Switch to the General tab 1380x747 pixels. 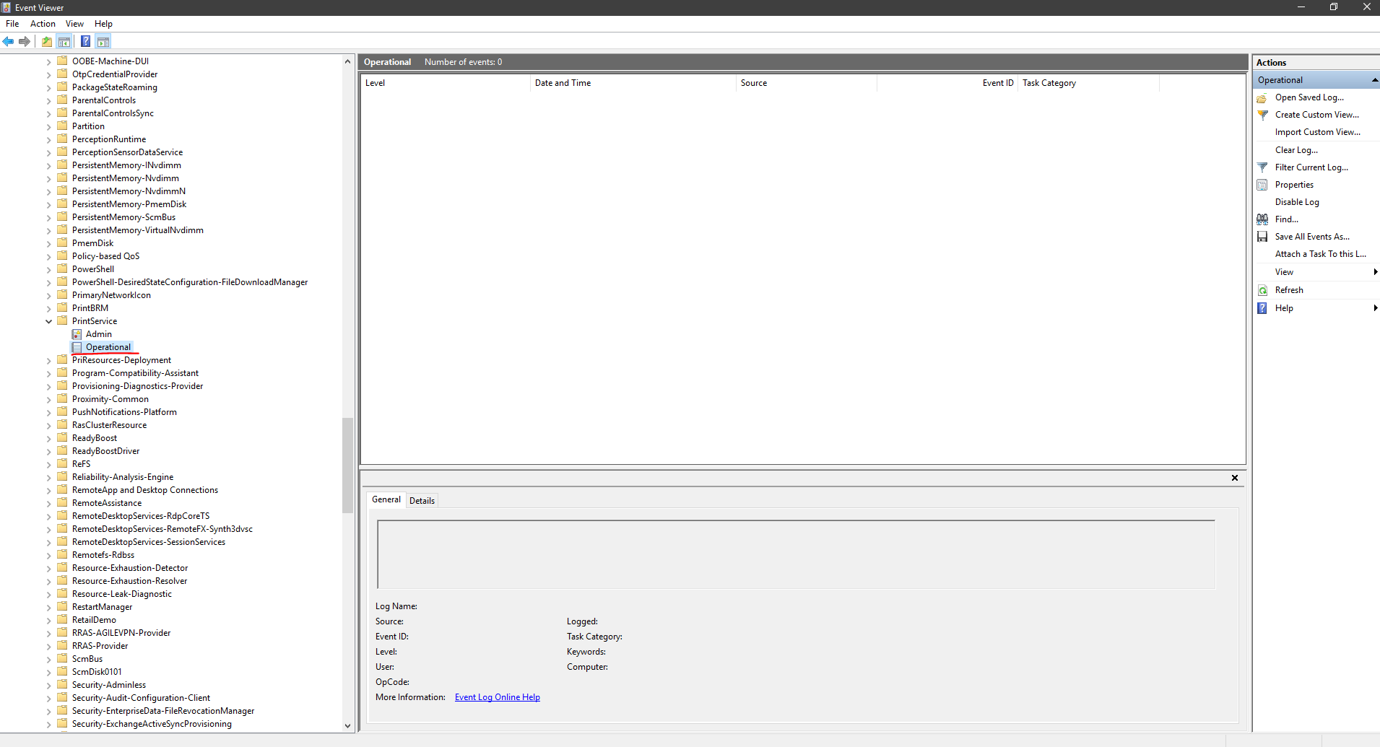pos(386,499)
